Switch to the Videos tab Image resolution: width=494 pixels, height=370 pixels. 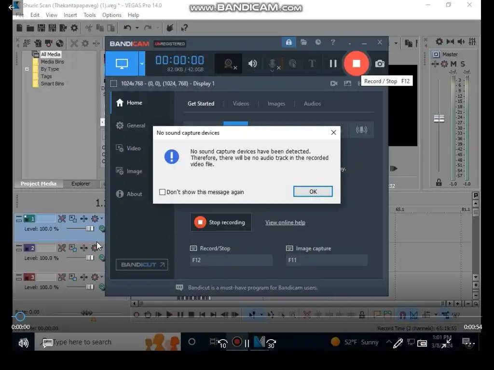coord(241,104)
